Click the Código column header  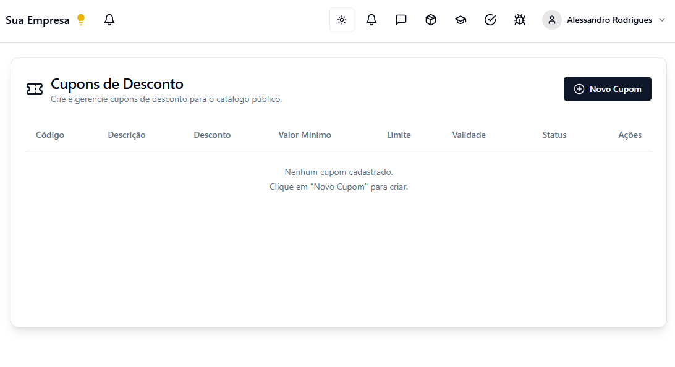[49, 135]
